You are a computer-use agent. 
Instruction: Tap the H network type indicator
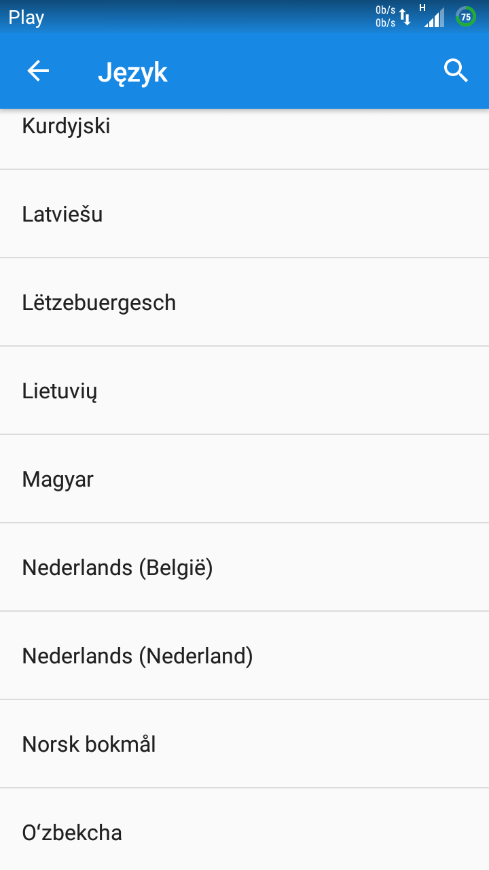click(422, 8)
